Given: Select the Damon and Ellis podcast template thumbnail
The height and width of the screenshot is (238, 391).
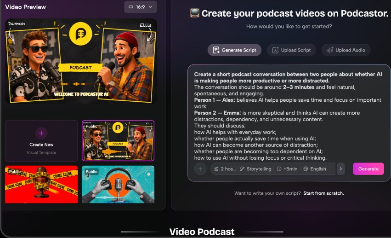Looking at the screenshot, I should click(x=118, y=141).
